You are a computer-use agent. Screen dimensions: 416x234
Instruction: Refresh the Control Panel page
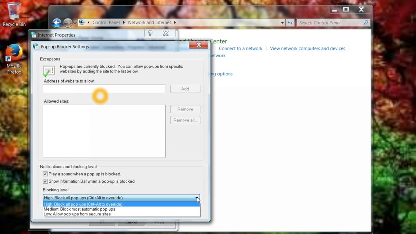(x=290, y=22)
